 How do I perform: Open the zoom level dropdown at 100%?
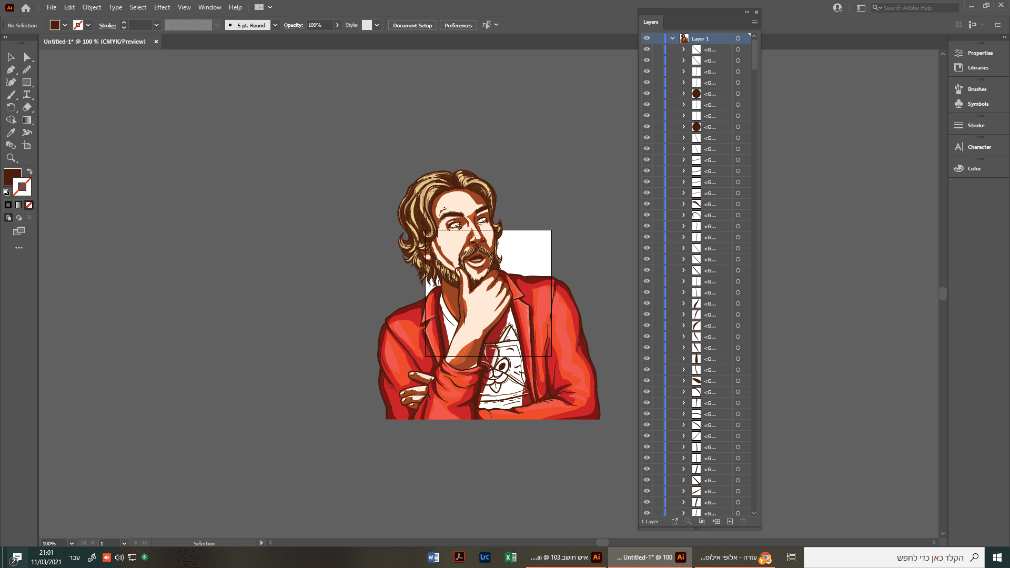tap(72, 543)
